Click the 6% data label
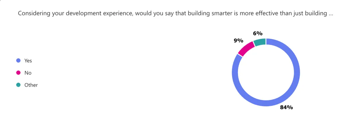 (258, 34)
